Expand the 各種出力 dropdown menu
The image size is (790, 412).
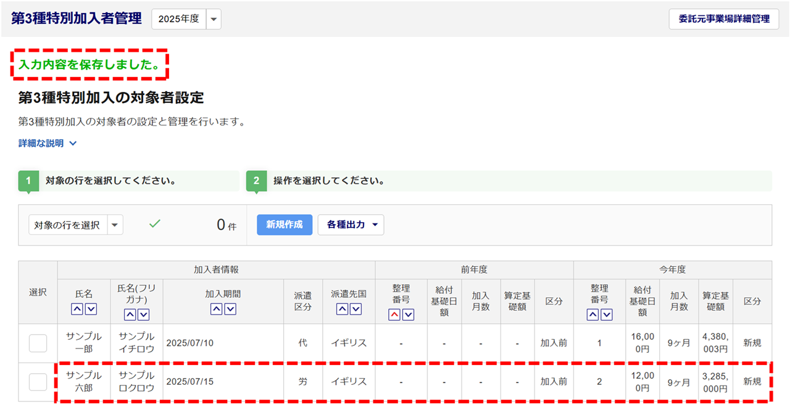point(351,225)
